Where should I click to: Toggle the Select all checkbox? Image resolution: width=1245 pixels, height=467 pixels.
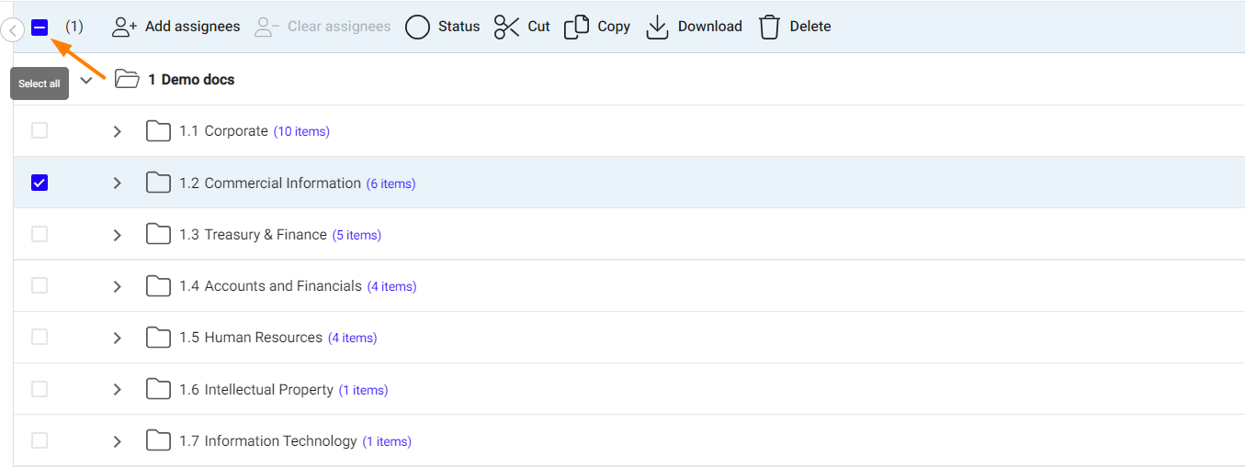tap(40, 28)
